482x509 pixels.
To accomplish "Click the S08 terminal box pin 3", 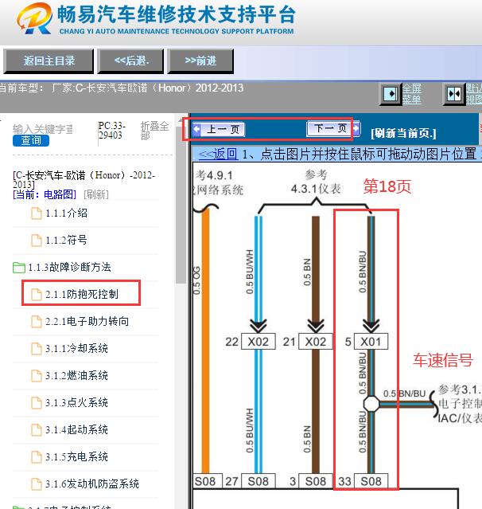I will click(316, 481).
